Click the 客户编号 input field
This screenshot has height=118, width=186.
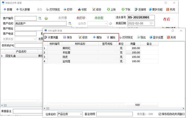tap(26, 18)
